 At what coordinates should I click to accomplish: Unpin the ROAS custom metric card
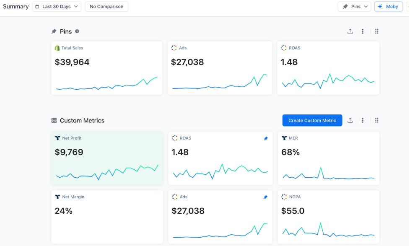(265, 139)
